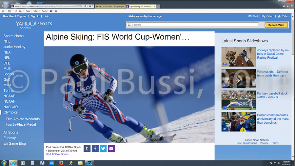
Task: Open the dropdown arrow beside Feeds icon
Action: point(13,11)
